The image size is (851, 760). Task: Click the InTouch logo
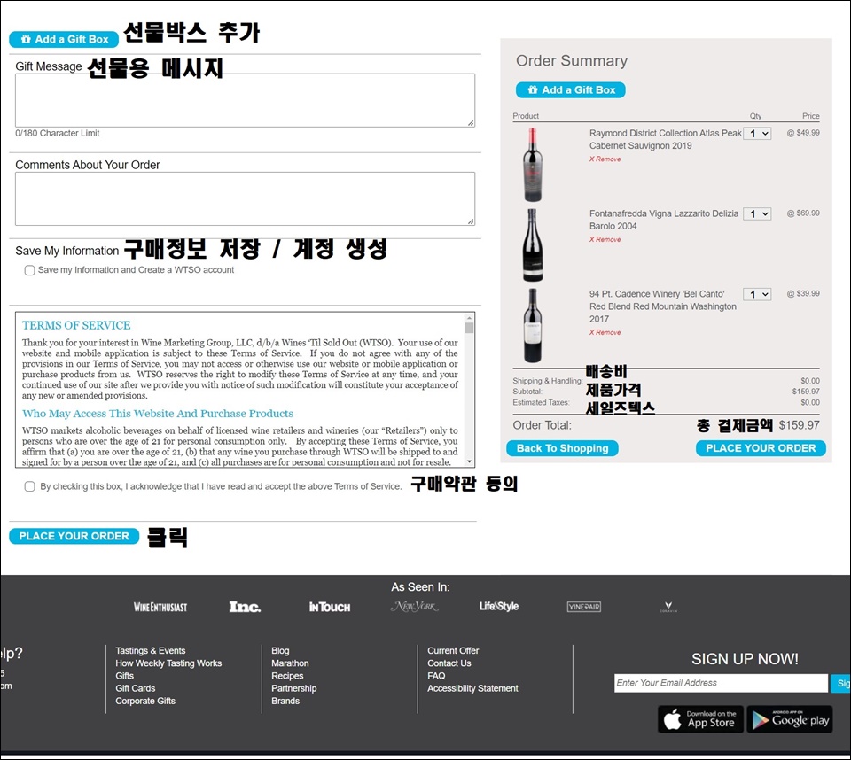pyautogui.click(x=330, y=607)
